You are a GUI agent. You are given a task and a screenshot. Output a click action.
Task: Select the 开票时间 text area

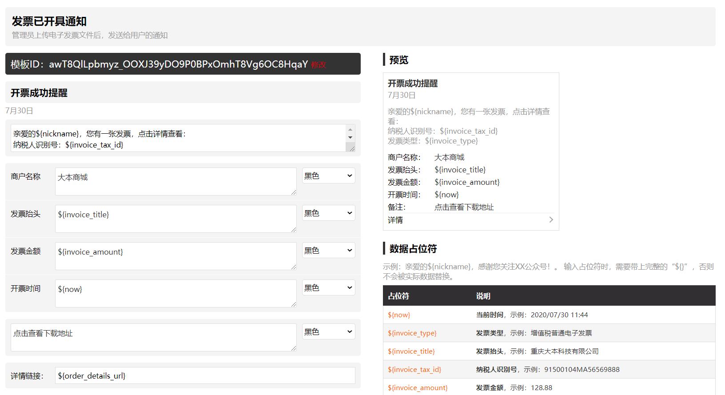[175, 293]
